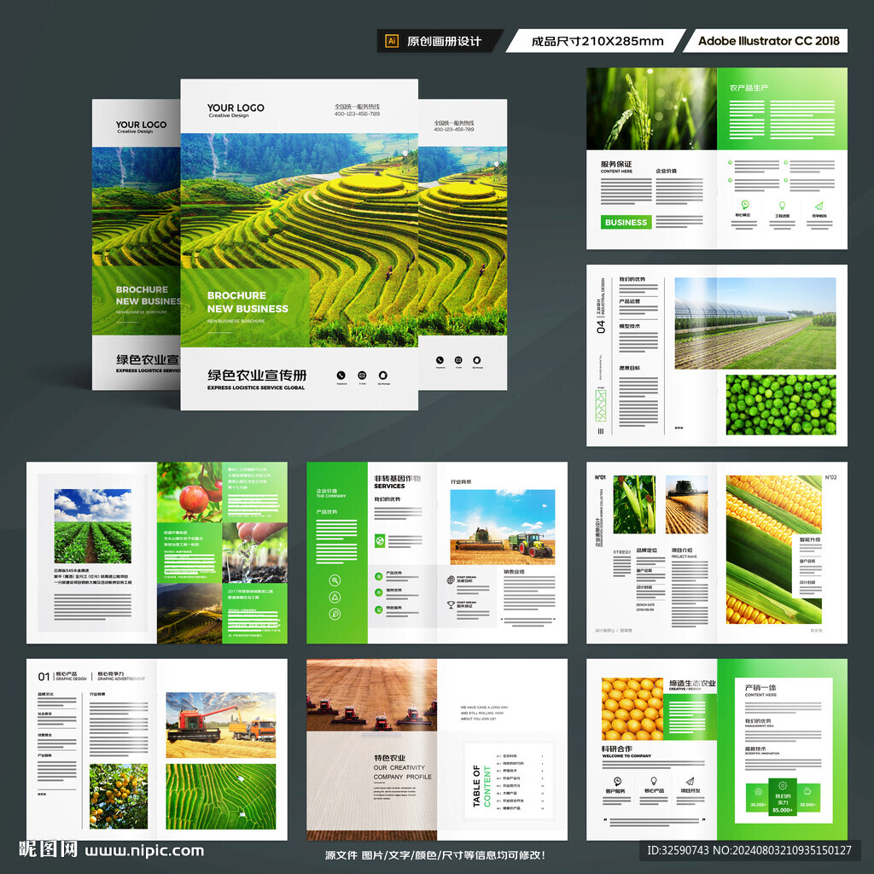The width and height of the screenshot is (874, 874).
Task: Click the green square globe icon under 我们的优势
Action: pyautogui.click(x=380, y=540)
